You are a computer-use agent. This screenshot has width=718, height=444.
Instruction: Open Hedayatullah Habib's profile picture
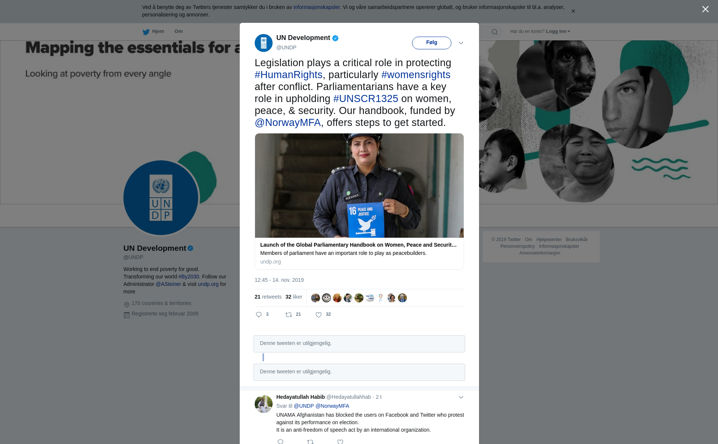(x=264, y=404)
